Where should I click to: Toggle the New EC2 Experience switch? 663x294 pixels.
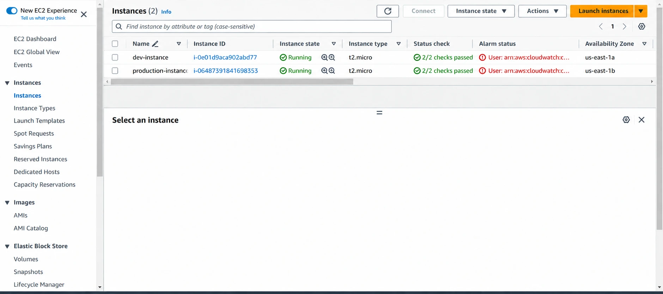(12, 11)
